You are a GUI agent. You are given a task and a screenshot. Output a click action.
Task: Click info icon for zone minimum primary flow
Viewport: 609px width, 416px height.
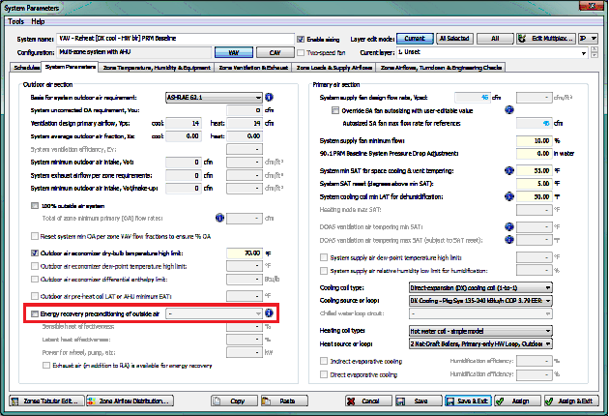click(x=219, y=218)
